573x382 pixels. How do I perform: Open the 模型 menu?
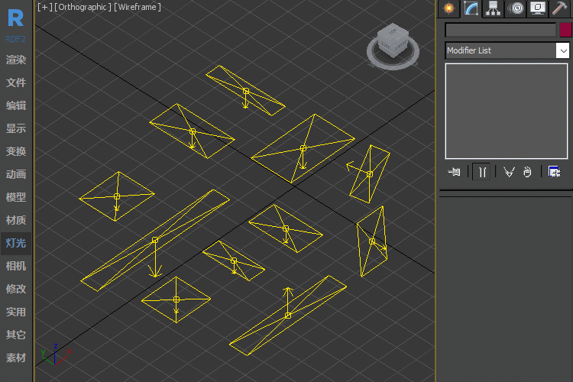click(x=16, y=197)
